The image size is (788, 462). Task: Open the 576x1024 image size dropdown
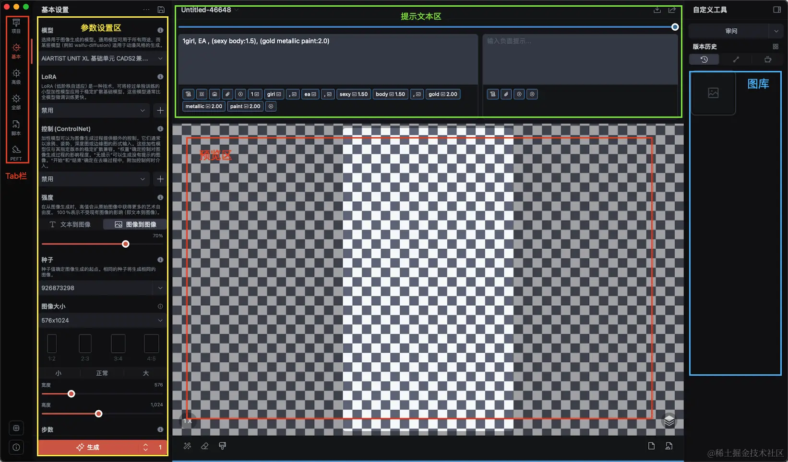[x=102, y=320]
